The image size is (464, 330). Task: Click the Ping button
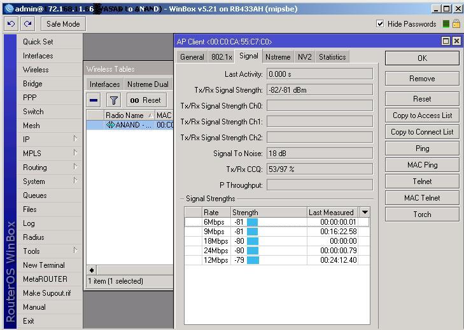click(x=422, y=148)
